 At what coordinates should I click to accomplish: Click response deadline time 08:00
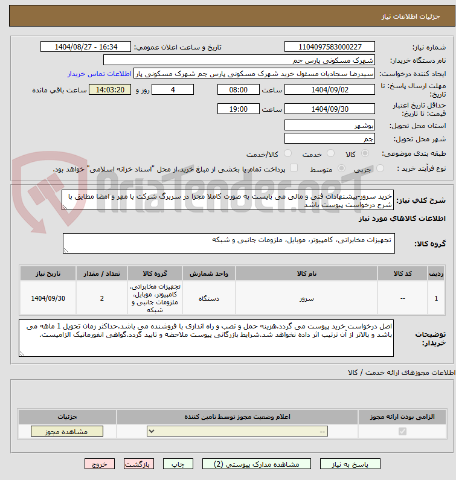coord(238,90)
